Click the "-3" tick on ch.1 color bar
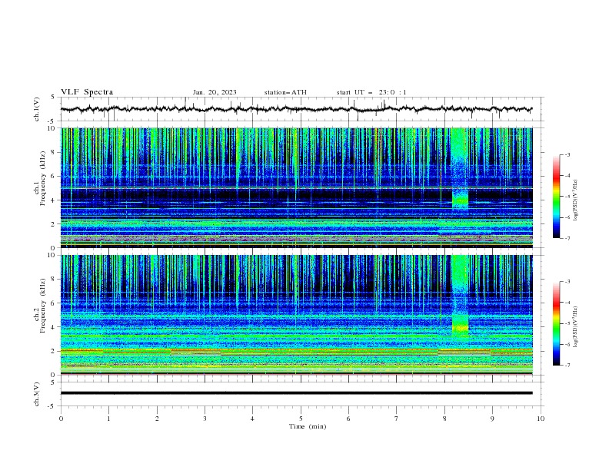609x470 pixels. pyautogui.click(x=567, y=154)
